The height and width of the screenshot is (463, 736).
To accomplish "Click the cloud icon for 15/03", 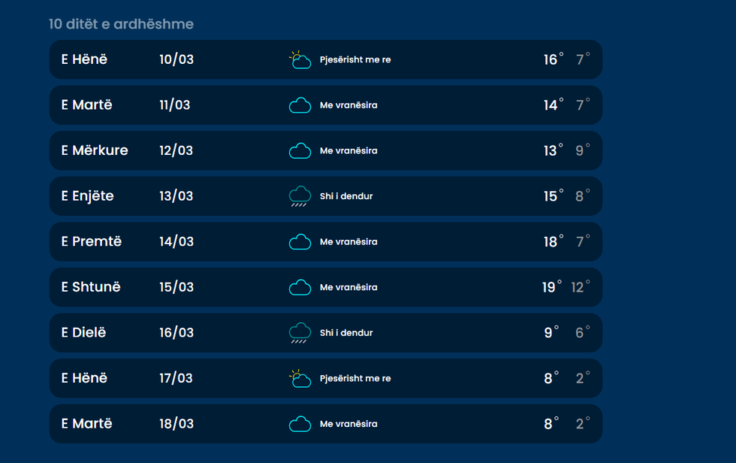I will tap(300, 287).
